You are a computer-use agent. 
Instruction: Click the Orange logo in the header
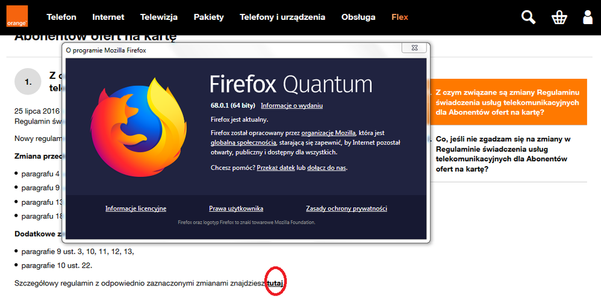point(17,16)
